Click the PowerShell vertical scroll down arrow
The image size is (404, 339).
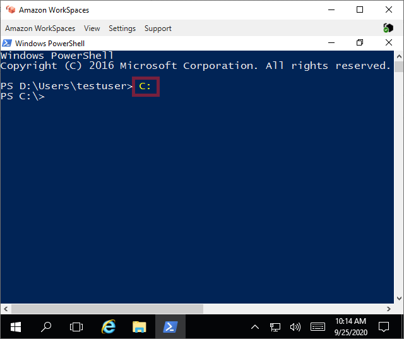(399, 299)
